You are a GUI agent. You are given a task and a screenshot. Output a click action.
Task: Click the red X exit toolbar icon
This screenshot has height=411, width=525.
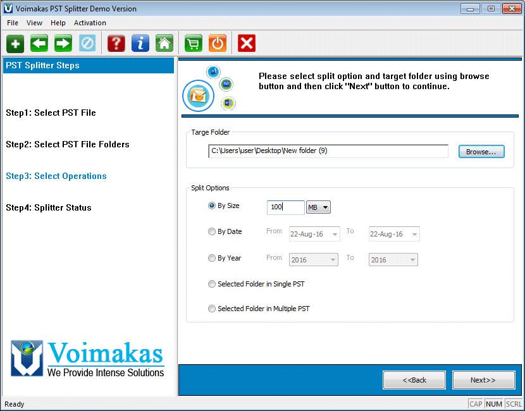coord(247,44)
